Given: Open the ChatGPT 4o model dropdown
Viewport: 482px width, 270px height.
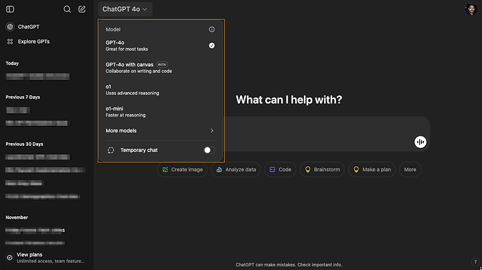Looking at the screenshot, I should (125, 10).
